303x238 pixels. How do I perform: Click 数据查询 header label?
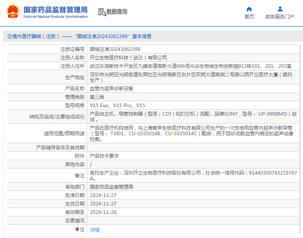117,12
